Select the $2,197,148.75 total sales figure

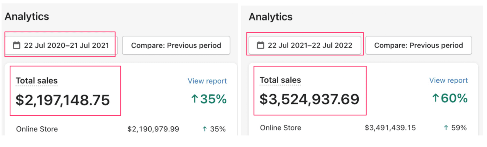click(x=63, y=100)
